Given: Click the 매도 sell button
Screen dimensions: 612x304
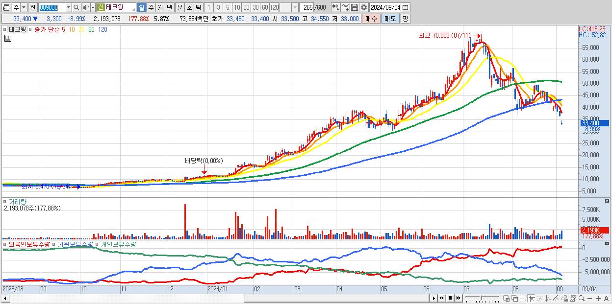Looking at the screenshot, I should click(x=390, y=19).
